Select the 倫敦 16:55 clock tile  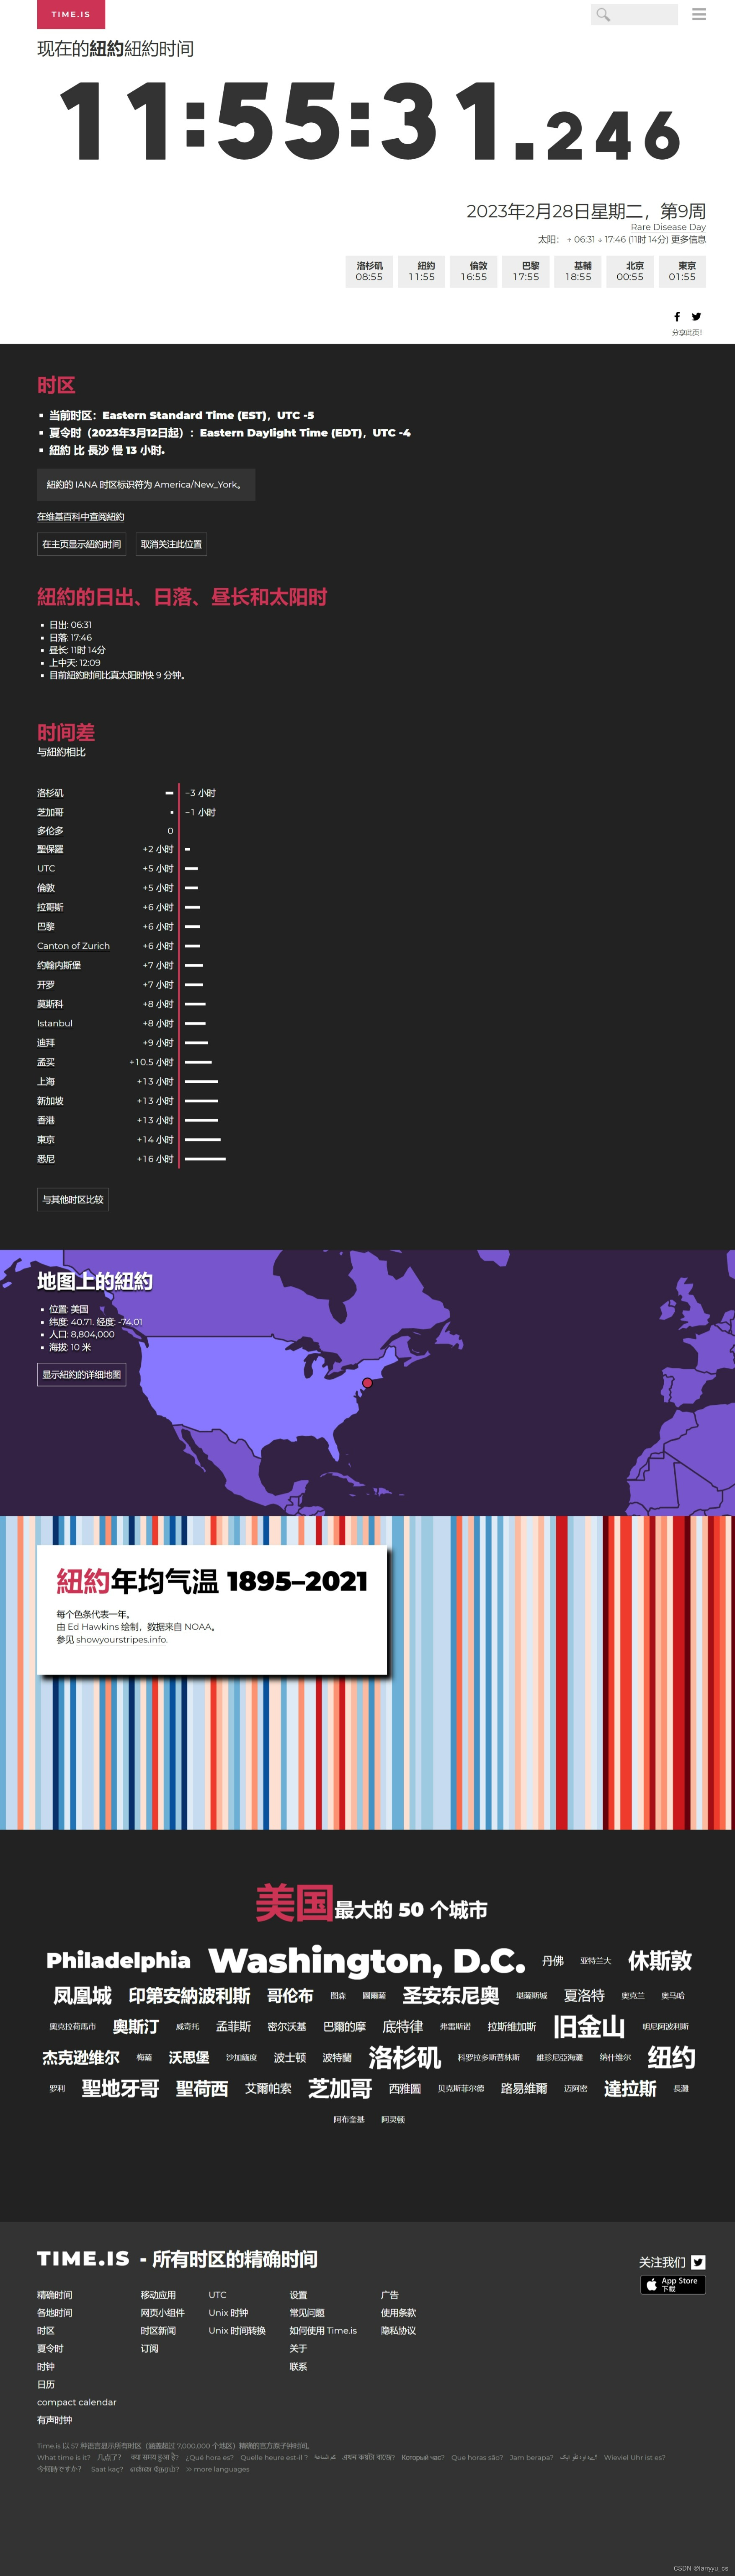[x=474, y=272]
